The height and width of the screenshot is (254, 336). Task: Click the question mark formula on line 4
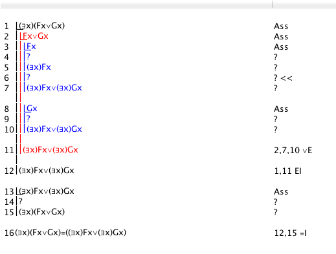pos(28,57)
